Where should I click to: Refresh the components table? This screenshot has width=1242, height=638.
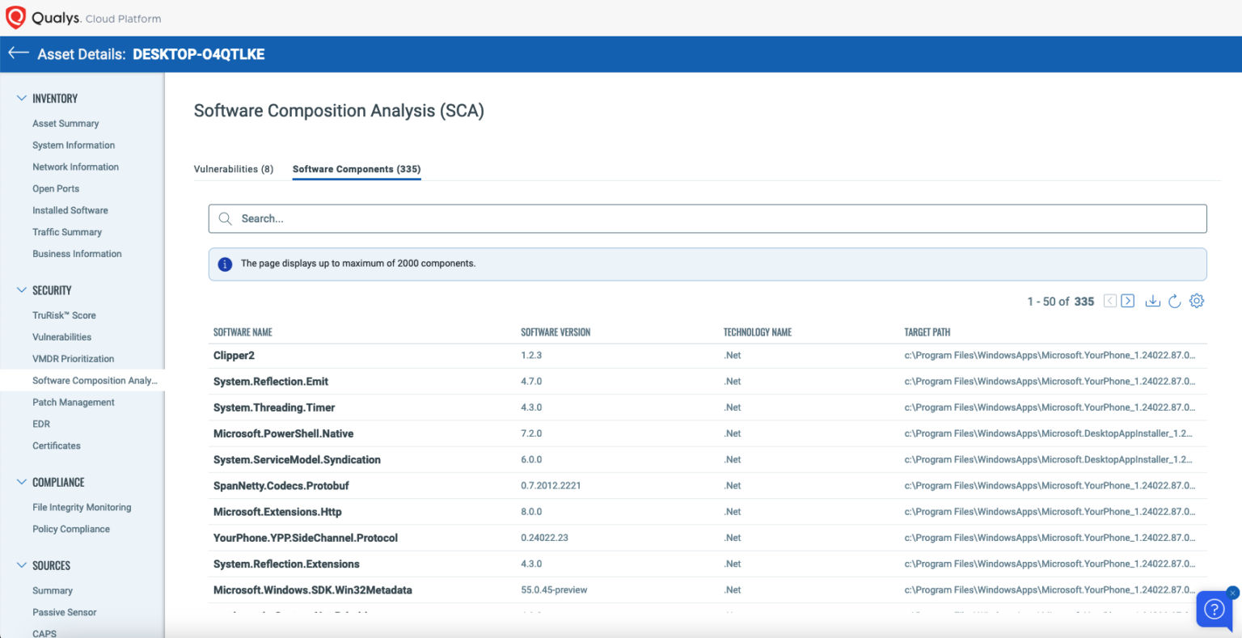(1174, 300)
